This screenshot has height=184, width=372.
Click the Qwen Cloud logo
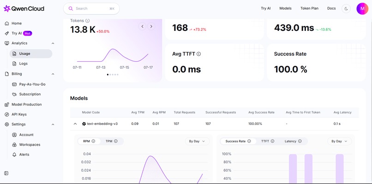tap(24, 9)
